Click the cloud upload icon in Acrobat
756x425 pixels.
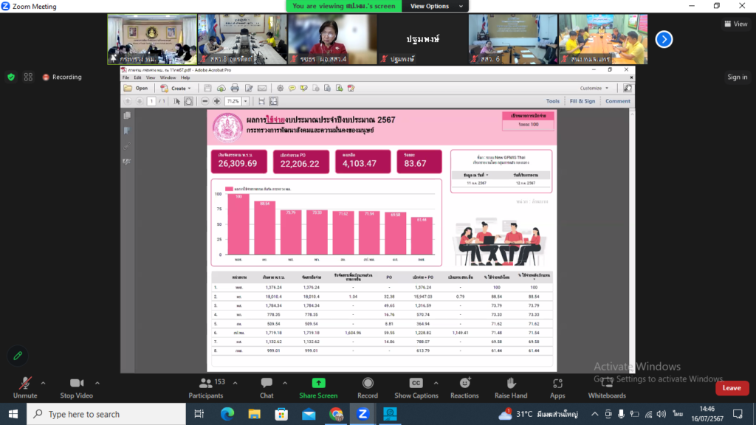pos(221,89)
